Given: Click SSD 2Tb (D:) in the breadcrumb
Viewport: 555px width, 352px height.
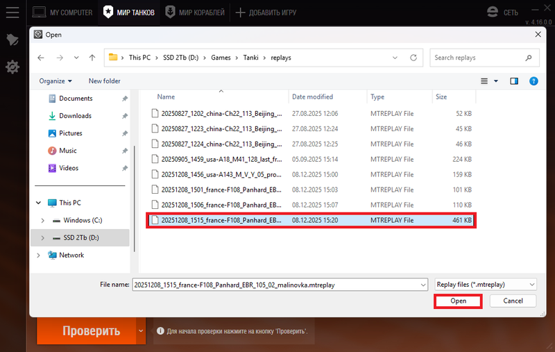Looking at the screenshot, I should coord(181,58).
